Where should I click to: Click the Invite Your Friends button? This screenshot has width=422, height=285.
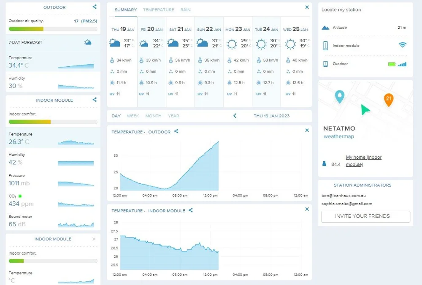(x=365, y=216)
